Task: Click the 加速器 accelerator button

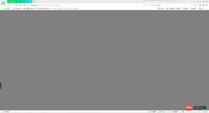Action: [174, 112]
